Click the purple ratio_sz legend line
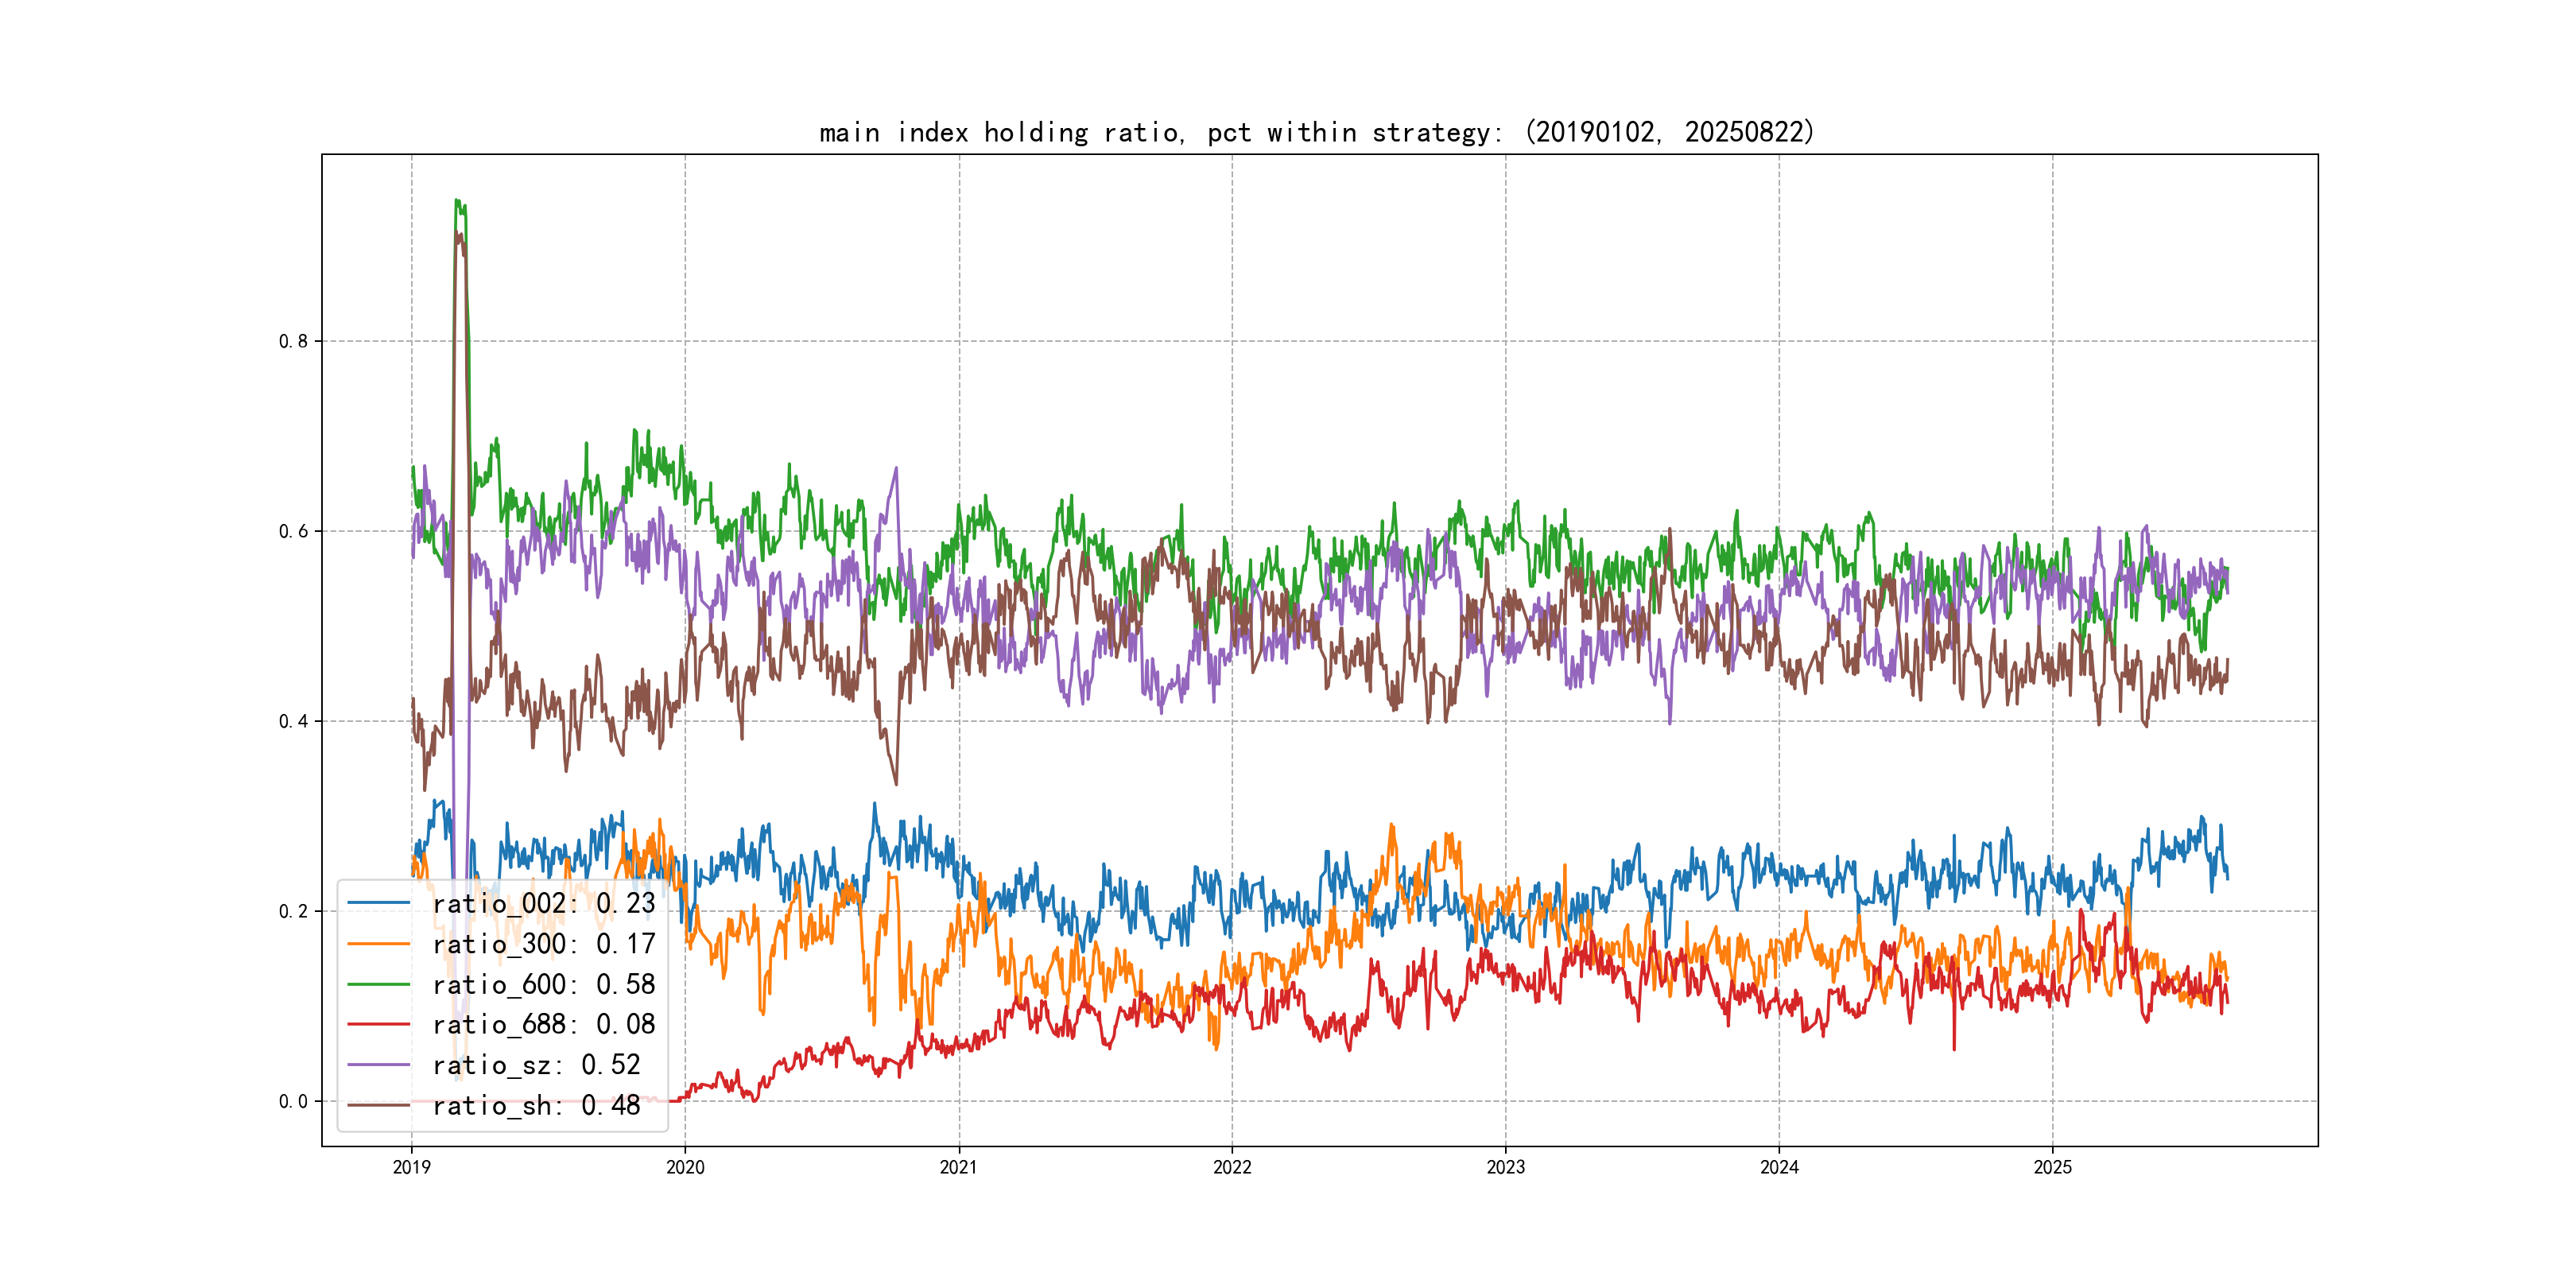Viewport: 2576px width, 1288px height. [378, 1065]
